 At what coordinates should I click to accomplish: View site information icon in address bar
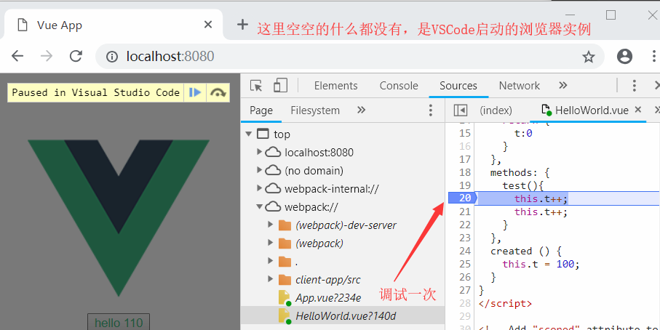111,56
